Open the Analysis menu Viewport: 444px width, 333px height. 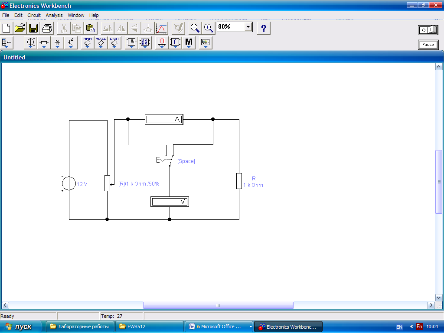point(54,15)
